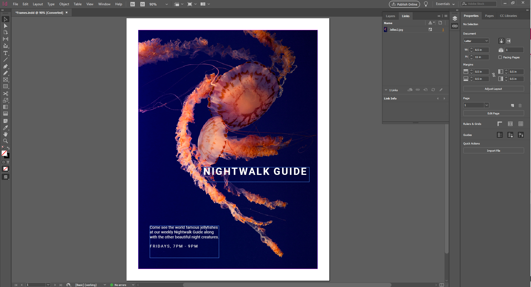Select the Type tool
This screenshot has height=287, width=531.
(x=6, y=53)
